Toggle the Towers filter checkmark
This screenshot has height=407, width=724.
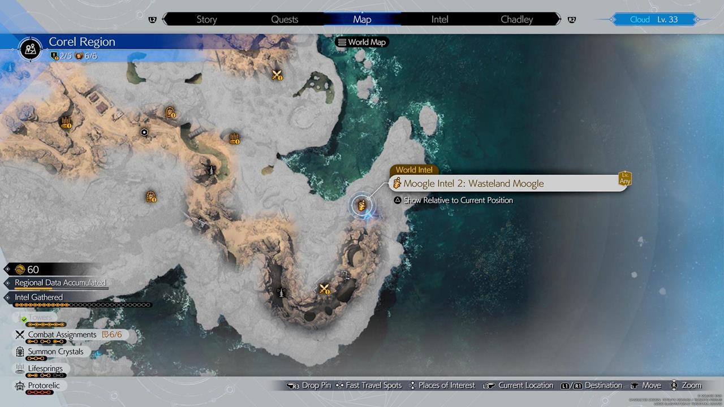(x=24, y=319)
